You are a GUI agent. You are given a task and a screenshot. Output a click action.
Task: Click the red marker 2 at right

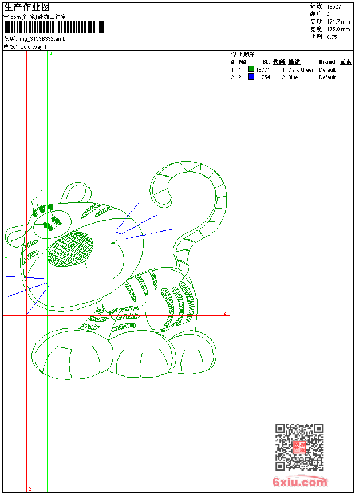pos(225,312)
